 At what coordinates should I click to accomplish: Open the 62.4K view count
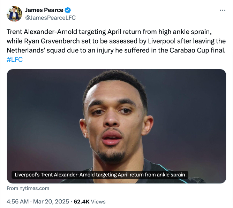[81, 201]
